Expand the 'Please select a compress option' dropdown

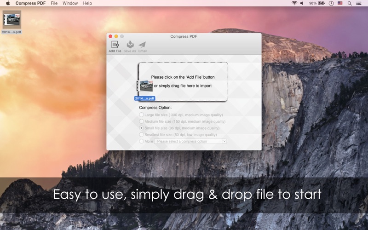pyautogui.click(x=190, y=141)
